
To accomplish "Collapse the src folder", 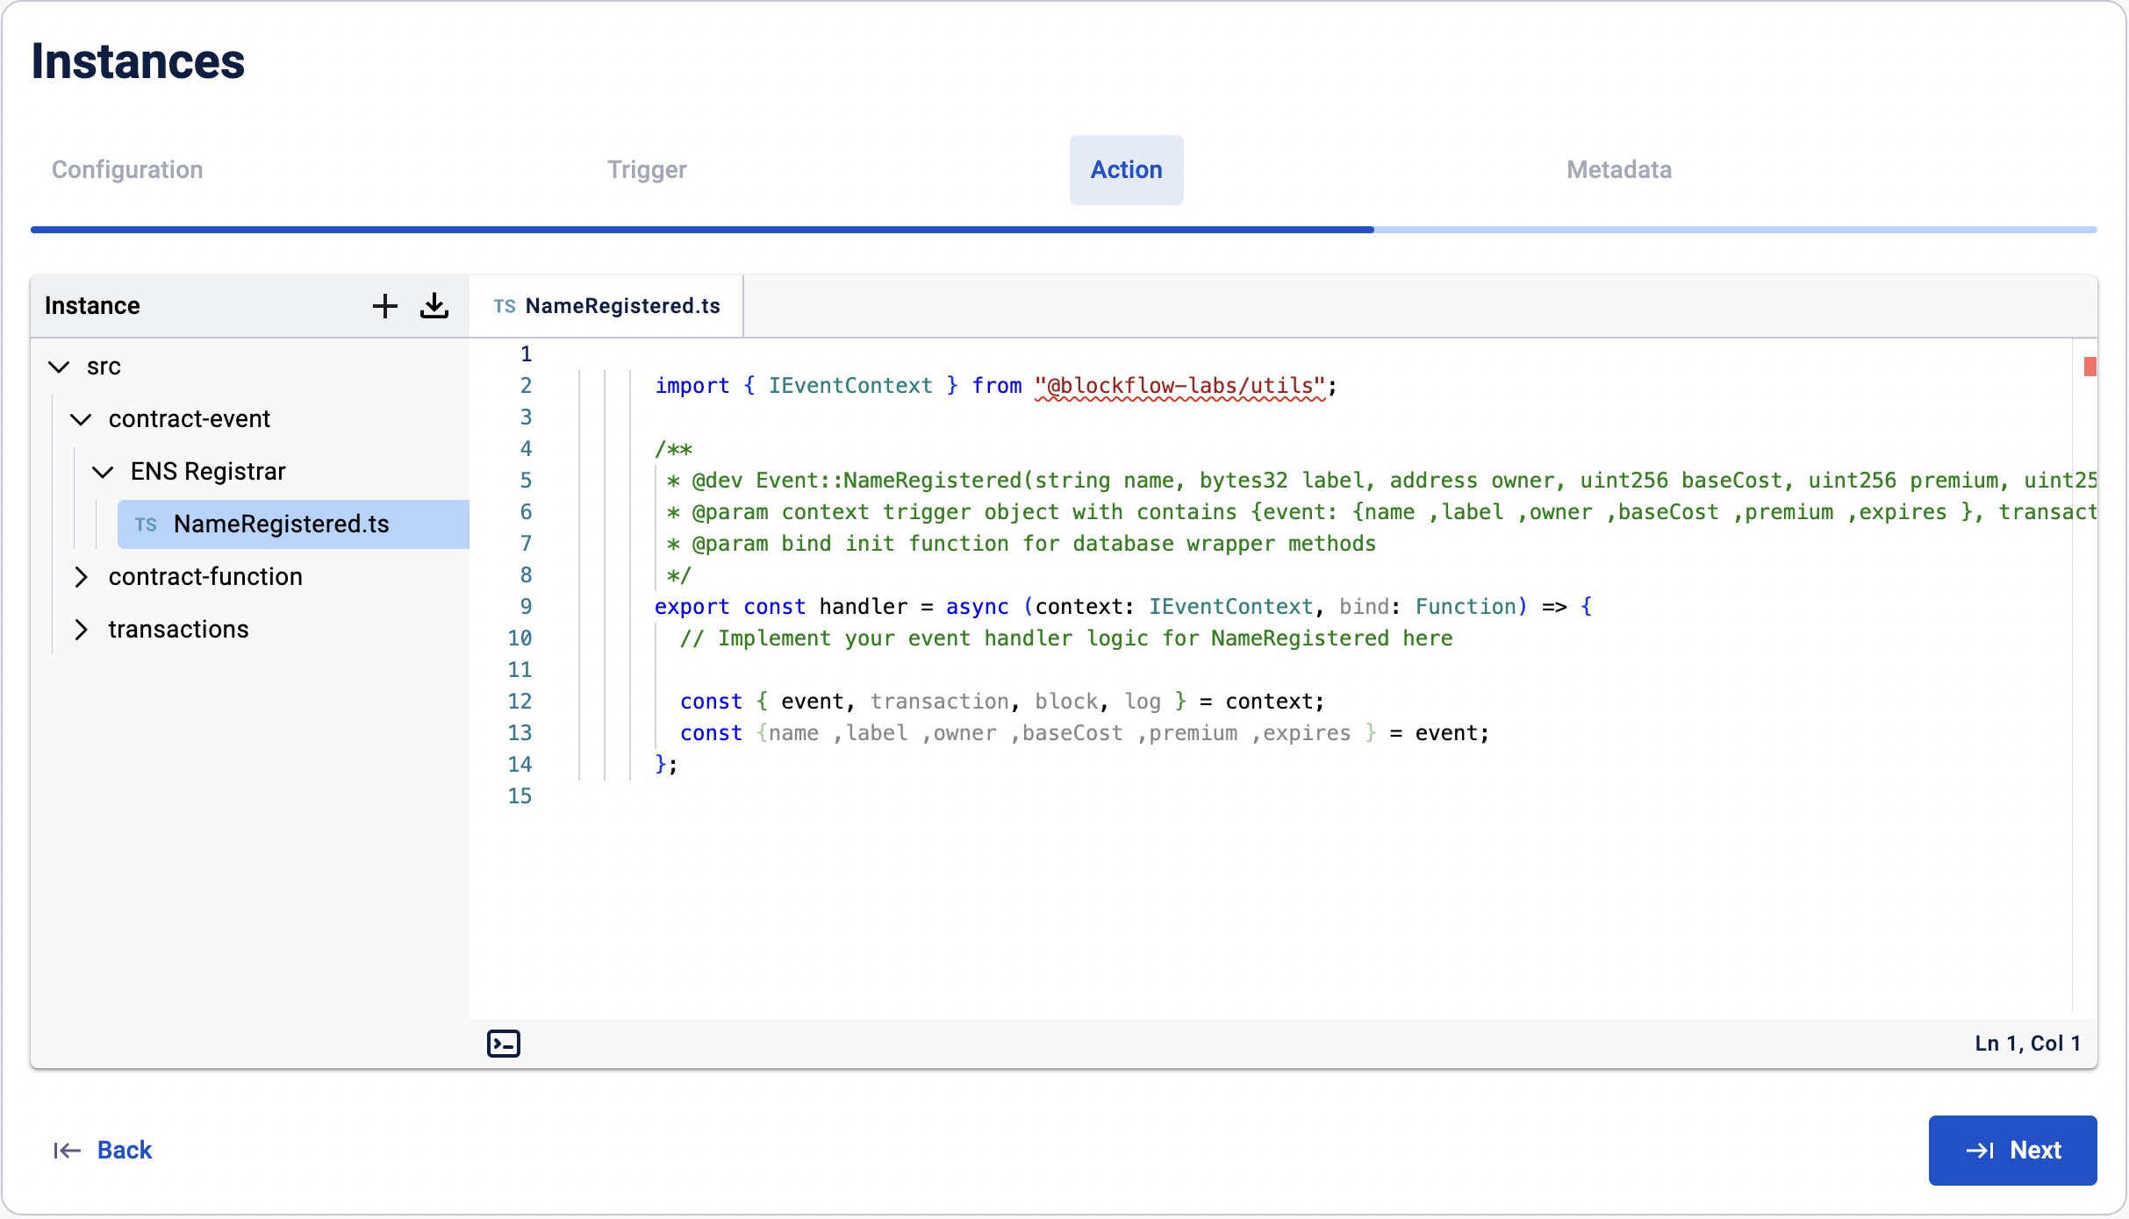I will point(59,367).
